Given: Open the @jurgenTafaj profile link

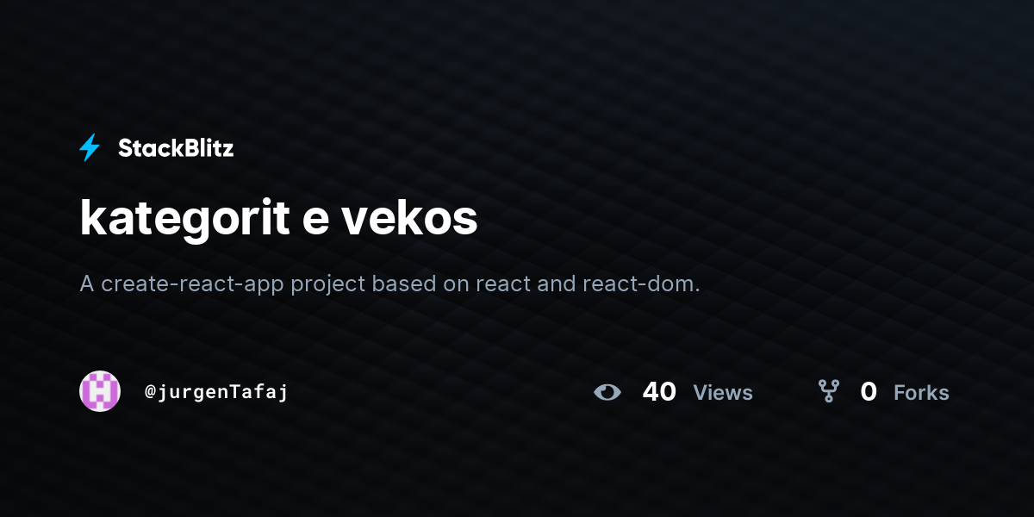Looking at the screenshot, I should tap(216, 392).
